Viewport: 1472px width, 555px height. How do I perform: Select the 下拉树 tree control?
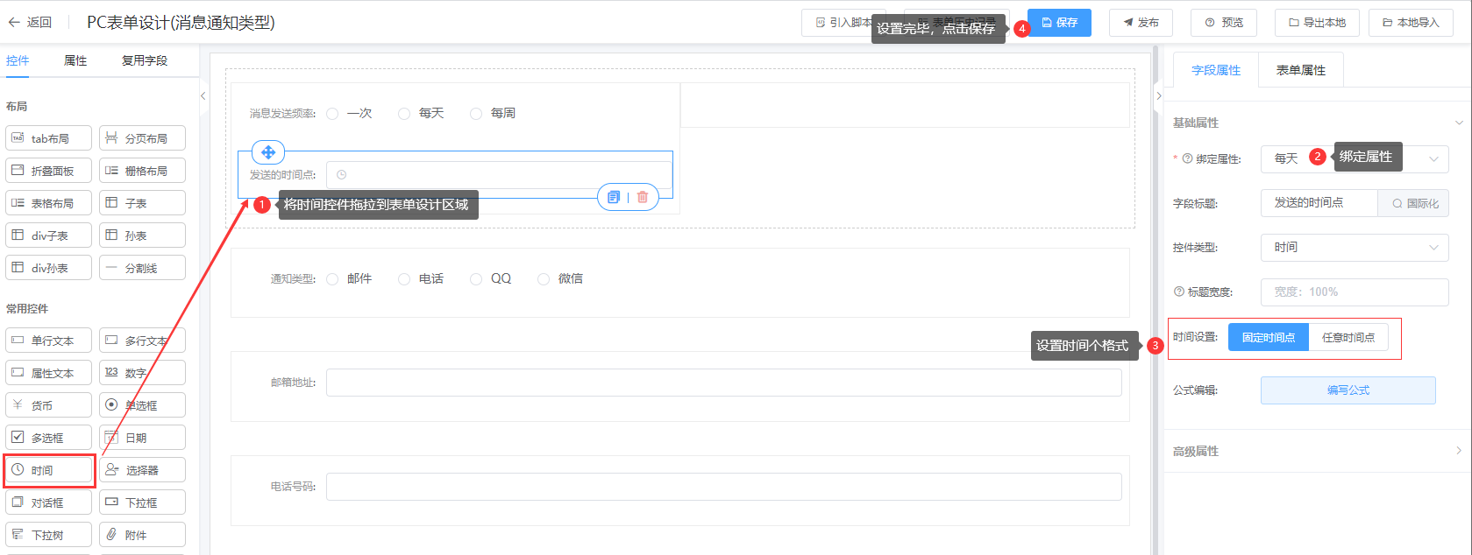pyautogui.click(x=48, y=535)
